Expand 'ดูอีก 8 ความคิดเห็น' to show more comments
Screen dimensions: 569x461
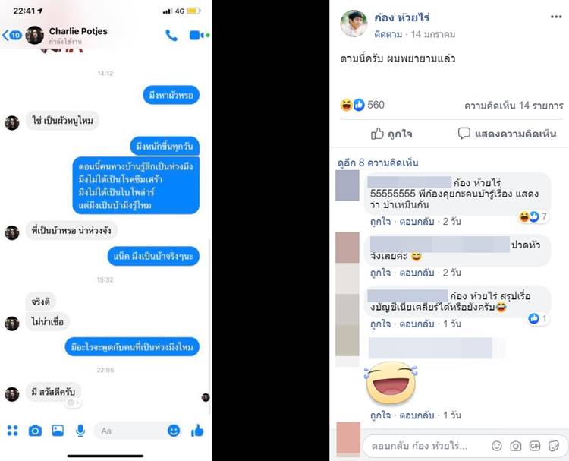pos(378,163)
